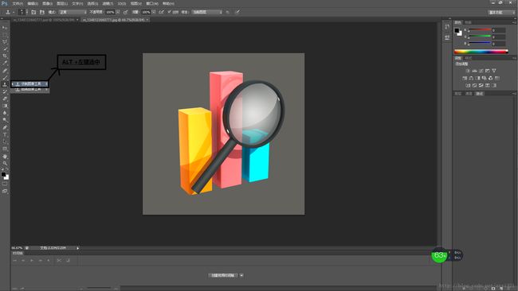Select the Brush tool

(5, 77)
